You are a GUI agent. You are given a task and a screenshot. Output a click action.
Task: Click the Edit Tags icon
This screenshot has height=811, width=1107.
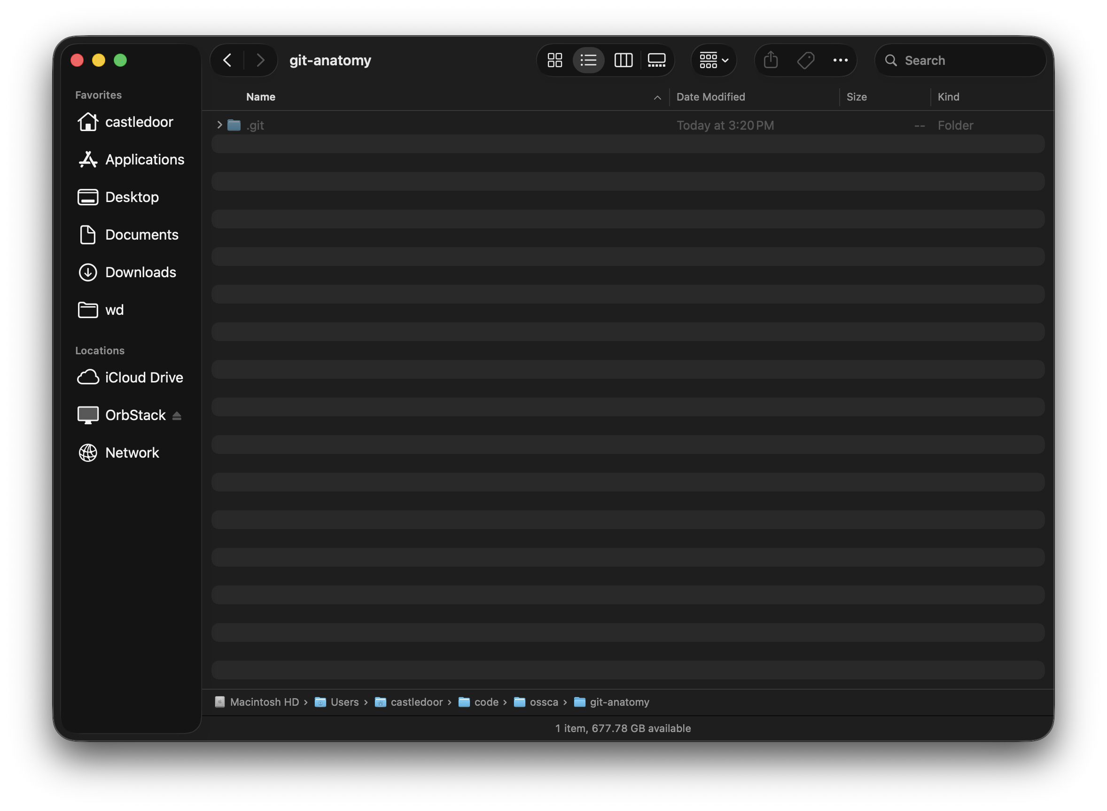click(x=805, y=61)
